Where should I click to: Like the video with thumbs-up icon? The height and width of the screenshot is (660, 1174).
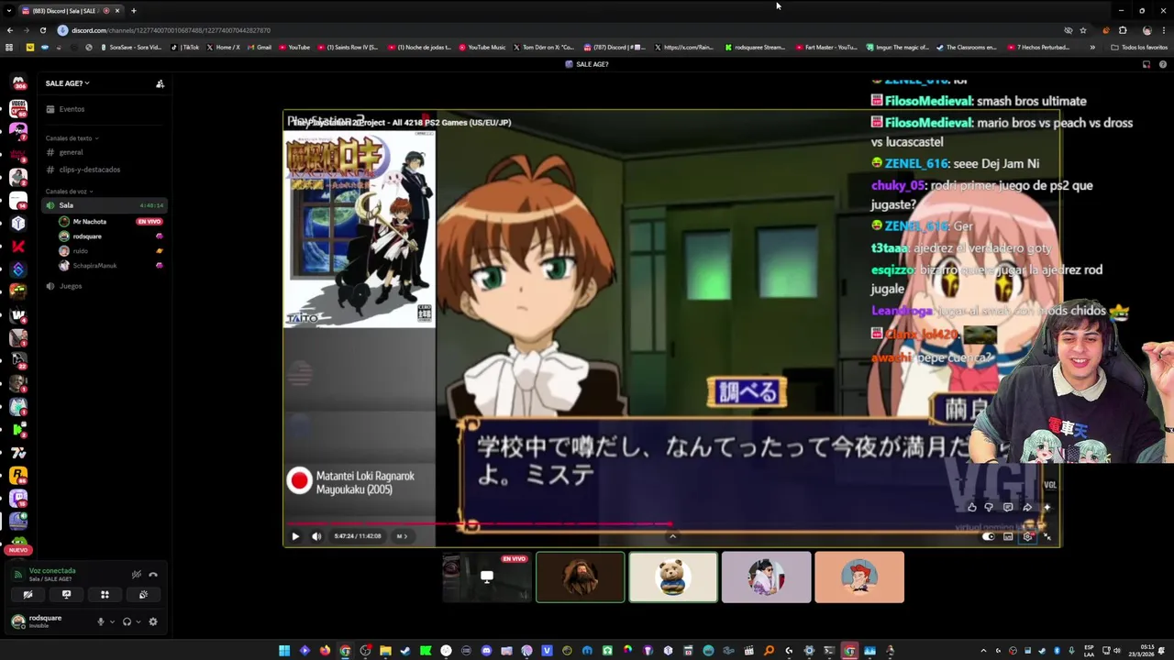(971, 507)
